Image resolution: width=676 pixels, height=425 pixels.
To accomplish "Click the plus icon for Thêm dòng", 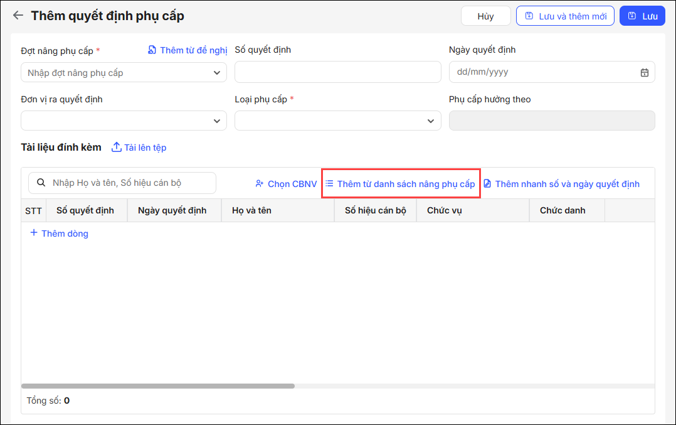I will point(34,233).
